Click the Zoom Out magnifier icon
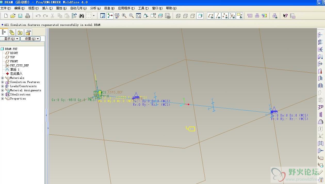The height and width of the screenshot is (184, 325). [x=131, y=16]
